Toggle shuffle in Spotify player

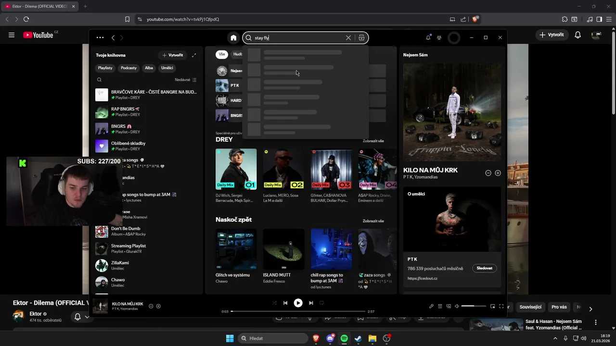(274, 303)
